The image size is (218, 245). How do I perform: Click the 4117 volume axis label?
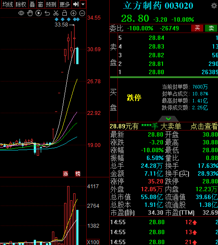(93, 186)
